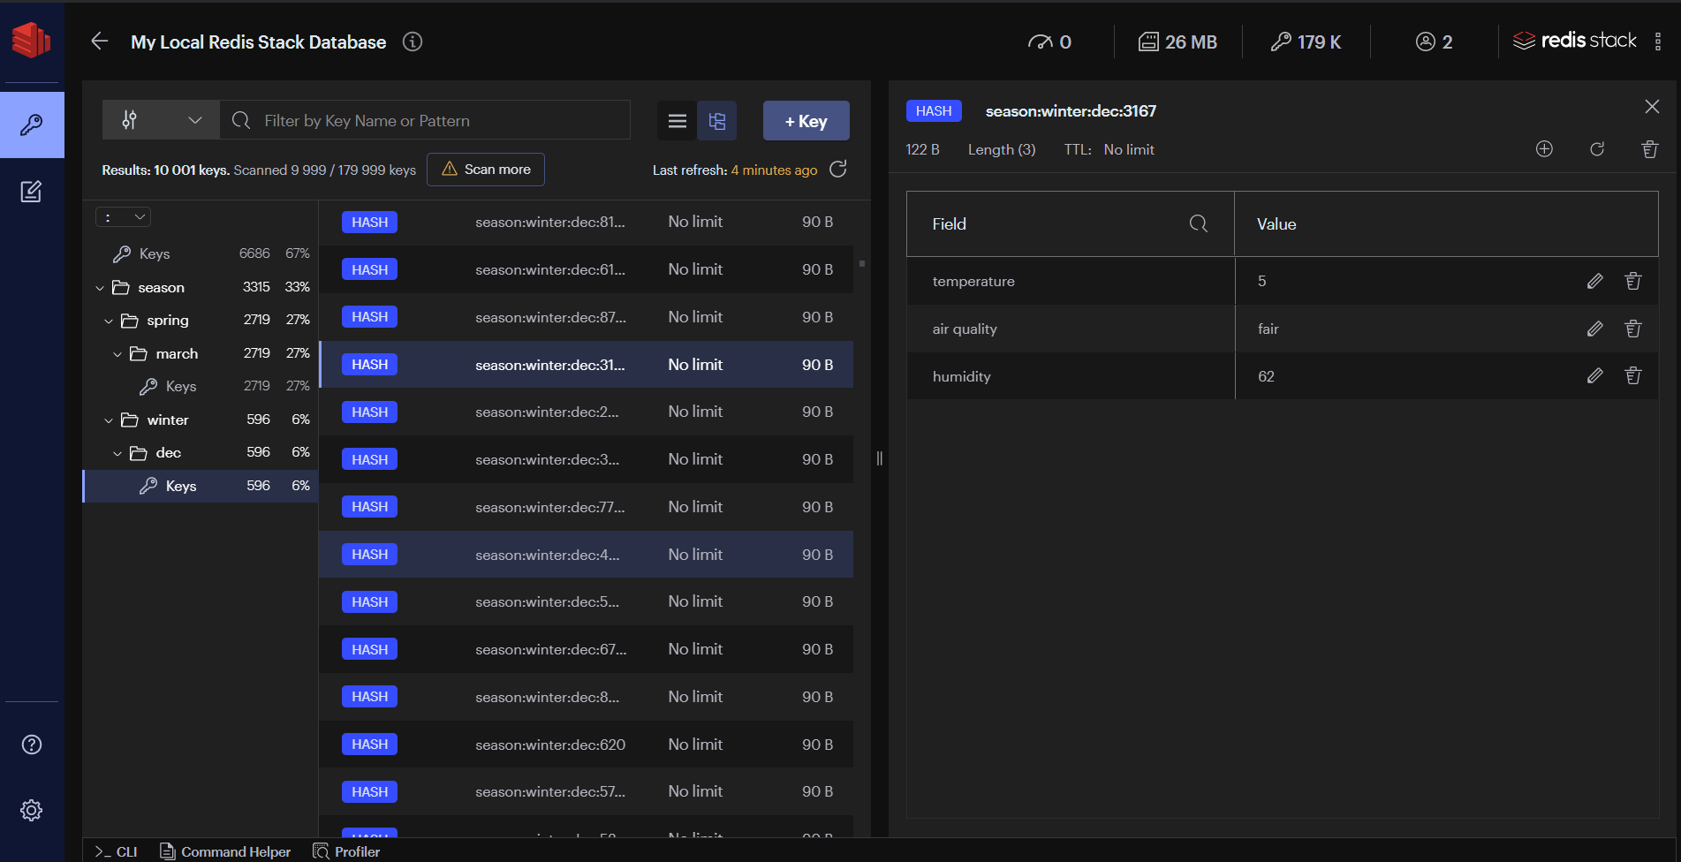Open the help center question mark icon

(32, 745)
